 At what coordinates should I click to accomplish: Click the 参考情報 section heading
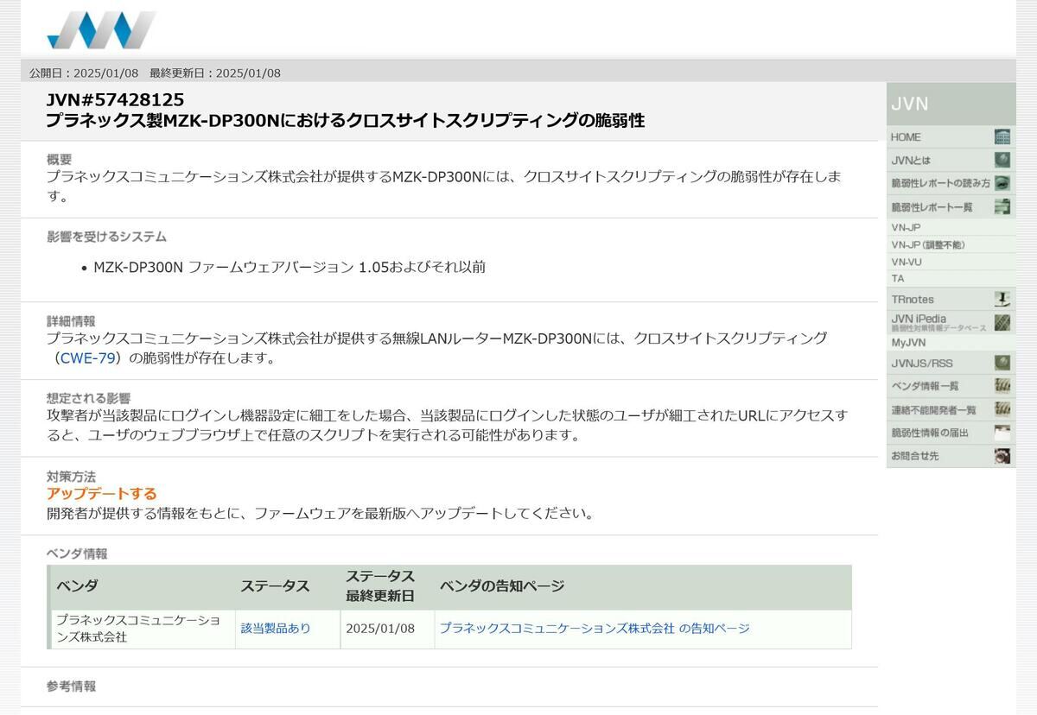coord(71,686)
